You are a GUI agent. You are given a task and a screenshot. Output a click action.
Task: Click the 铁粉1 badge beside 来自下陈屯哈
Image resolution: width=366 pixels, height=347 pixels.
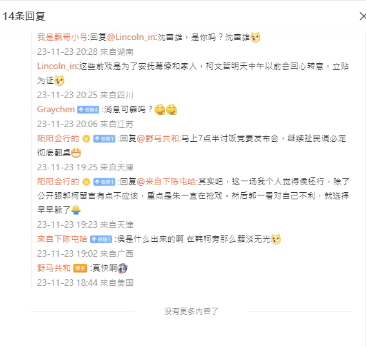(101, 239)
